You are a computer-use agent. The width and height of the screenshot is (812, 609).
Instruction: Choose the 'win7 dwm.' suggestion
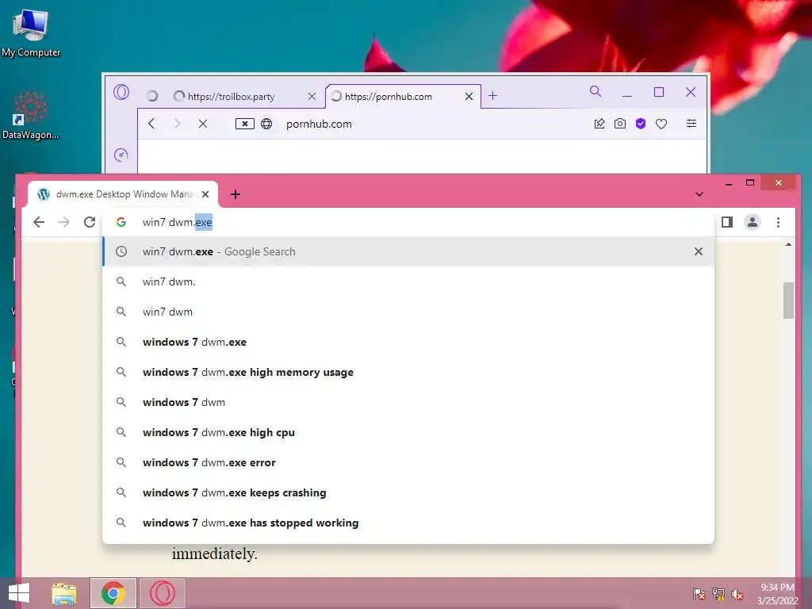click(408, 282)
